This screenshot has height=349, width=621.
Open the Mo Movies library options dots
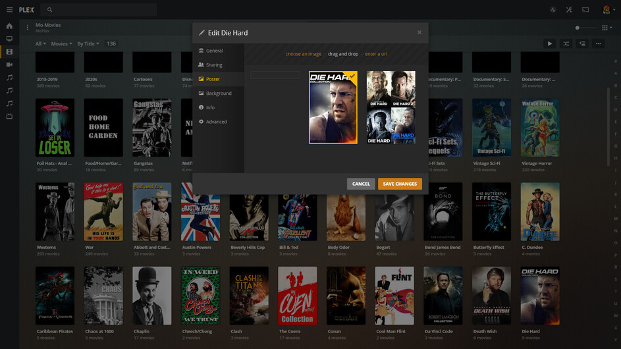[x=27, y=28]
